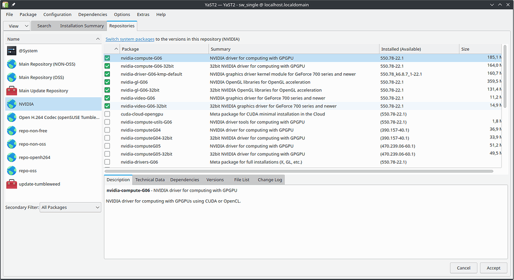
Task: Select the nvidia-computeG04-32bit package row
Action: coord(303,138)
